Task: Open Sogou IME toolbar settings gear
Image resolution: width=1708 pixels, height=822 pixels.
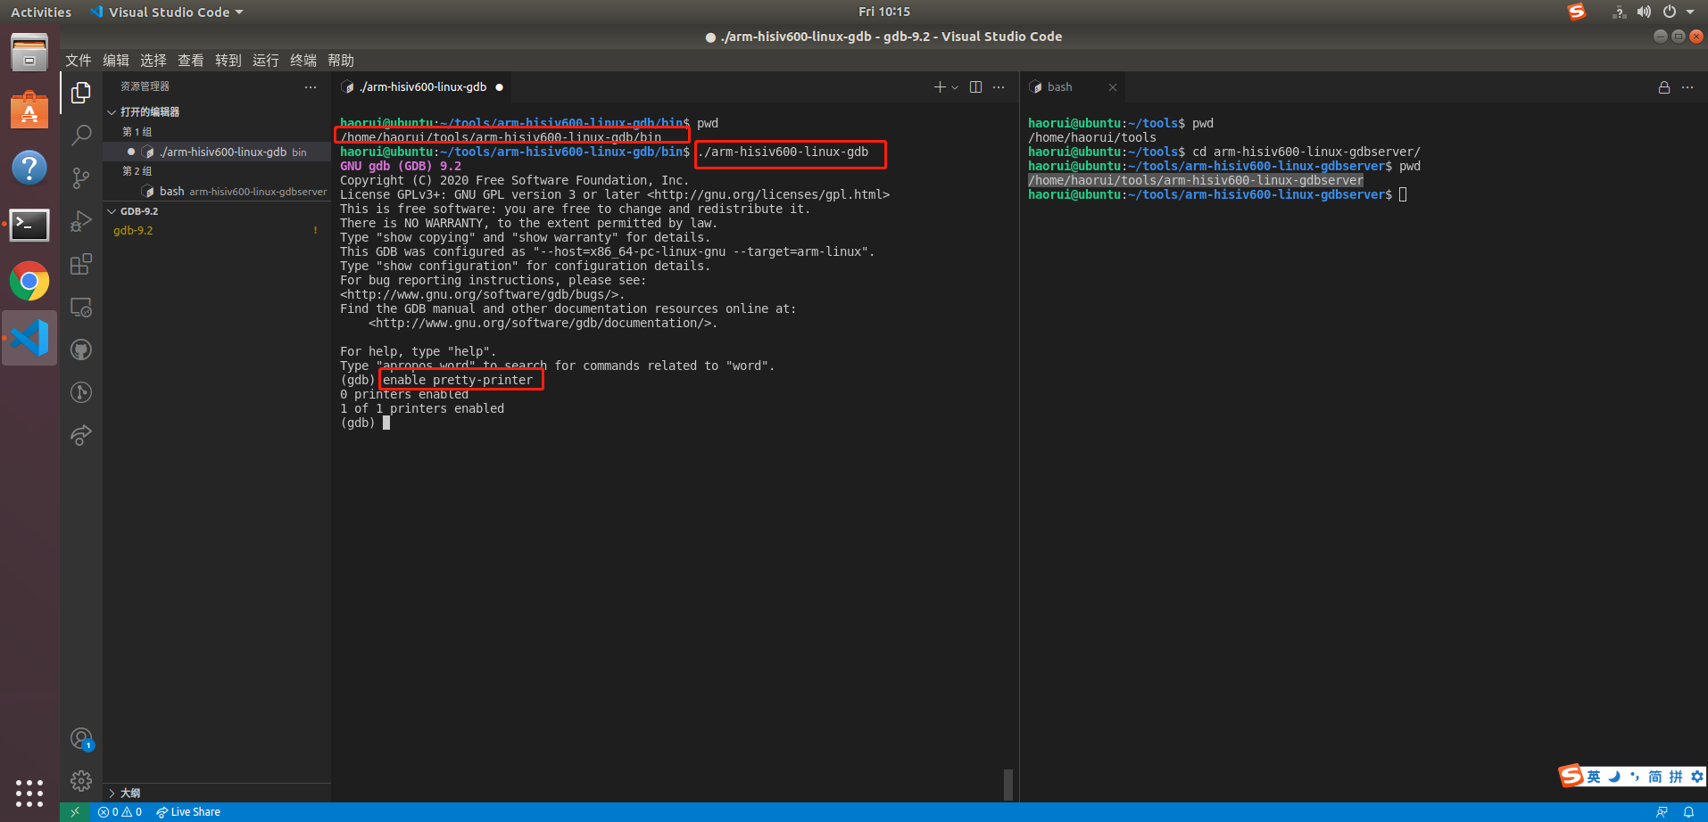Action: (1697, 777)
